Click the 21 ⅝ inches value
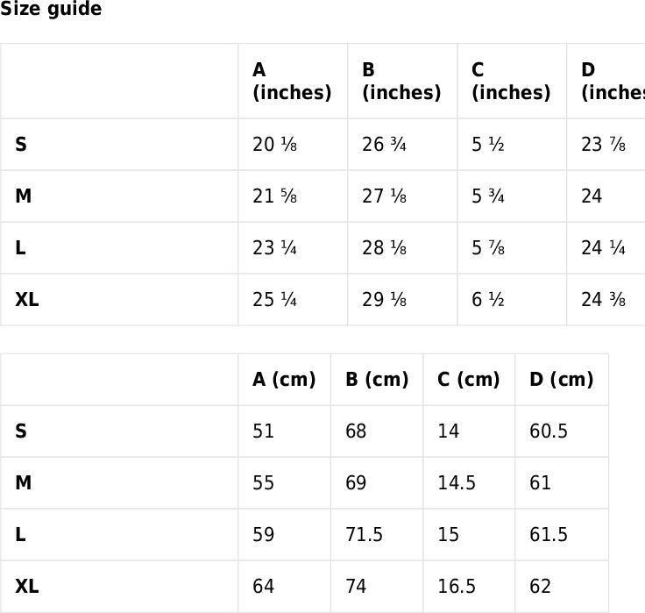This screenshot has height=613, width=645. pos(274,196)
